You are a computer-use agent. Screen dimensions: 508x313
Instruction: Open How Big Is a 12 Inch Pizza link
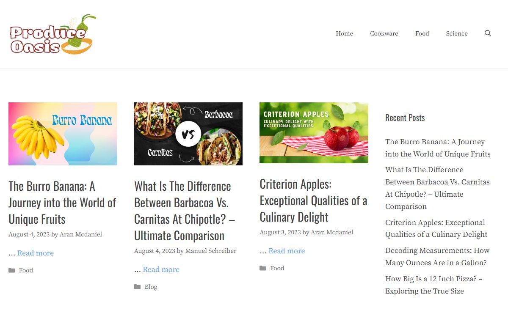pos(434,285)
